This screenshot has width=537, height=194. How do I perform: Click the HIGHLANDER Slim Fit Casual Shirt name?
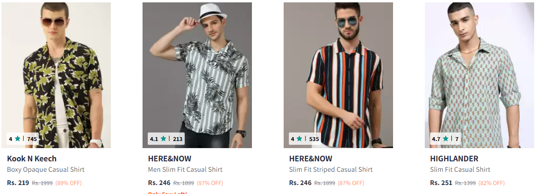pos(460,169)
